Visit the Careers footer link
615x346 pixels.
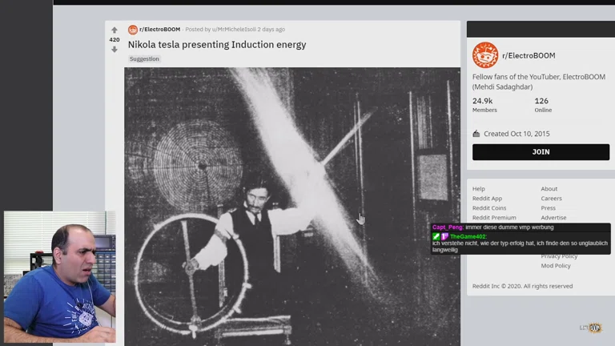pyautogui.click(x=551, y=199)
